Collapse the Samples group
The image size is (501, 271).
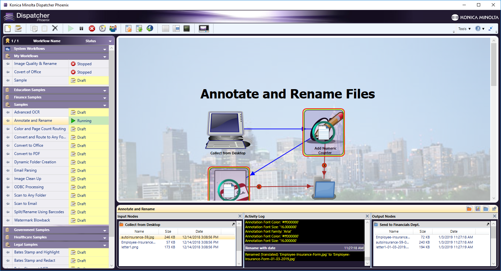click(x=105, y=105)
